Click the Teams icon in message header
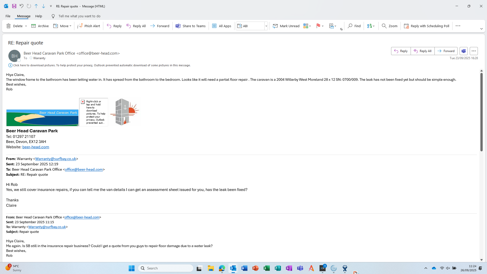 [x=463, y=51]
